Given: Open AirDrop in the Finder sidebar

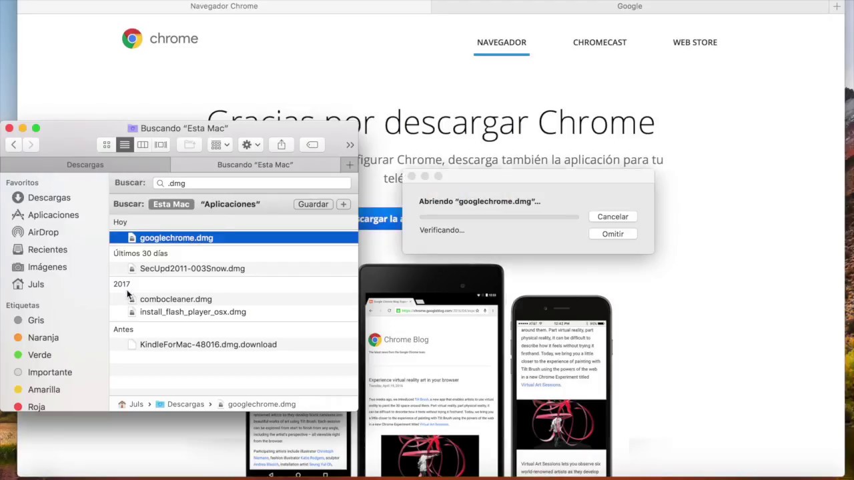Looking at the screenshot, I should (x=43, y=232).
